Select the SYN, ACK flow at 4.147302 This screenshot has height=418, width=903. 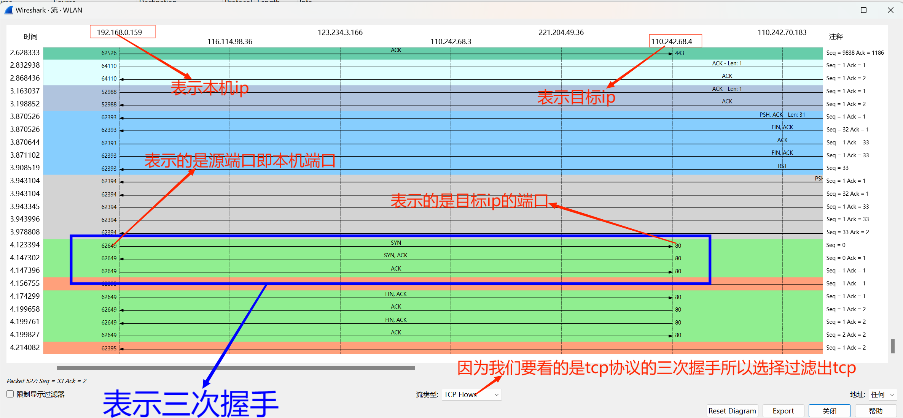point(433,258)
